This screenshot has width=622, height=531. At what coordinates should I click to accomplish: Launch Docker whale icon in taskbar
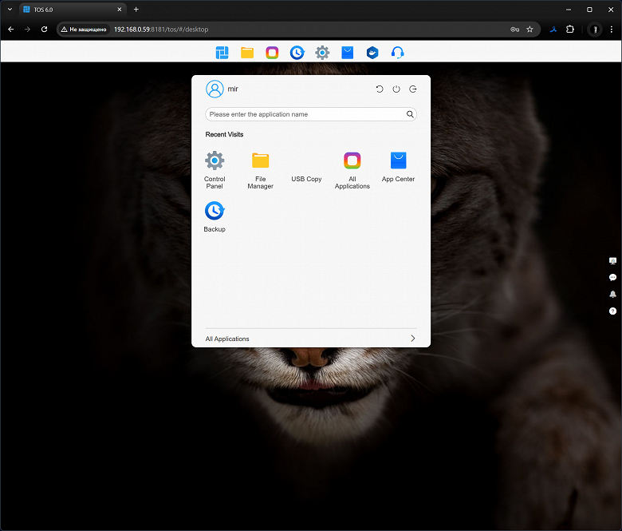point(372,53)
